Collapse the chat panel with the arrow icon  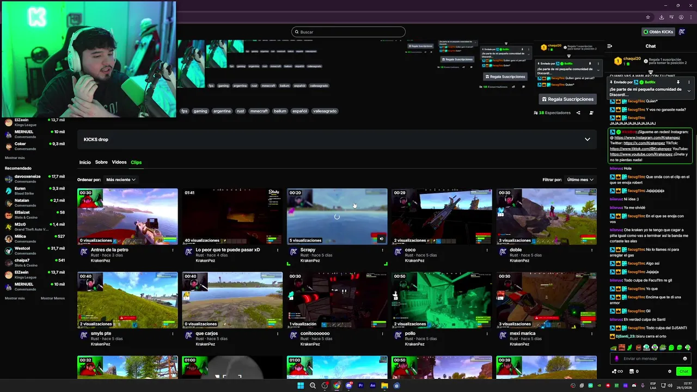click(x=610, y=46)
